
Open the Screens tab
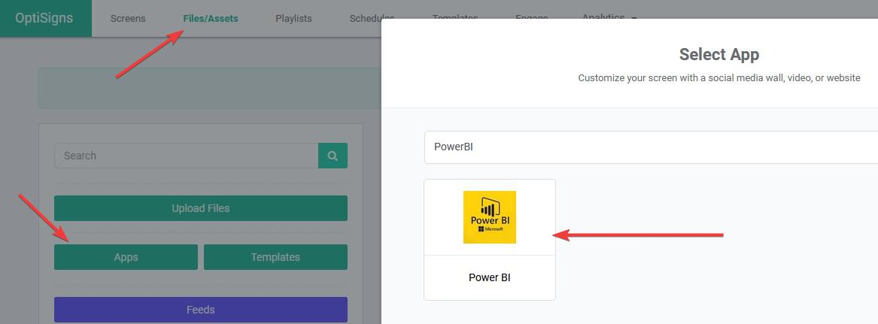[x=128, y=18]
